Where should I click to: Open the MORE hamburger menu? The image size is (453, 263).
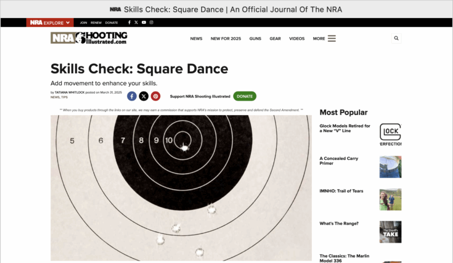click(x=324, y=39)
